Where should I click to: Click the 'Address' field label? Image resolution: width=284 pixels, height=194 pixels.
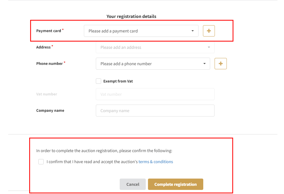point(43,47)
